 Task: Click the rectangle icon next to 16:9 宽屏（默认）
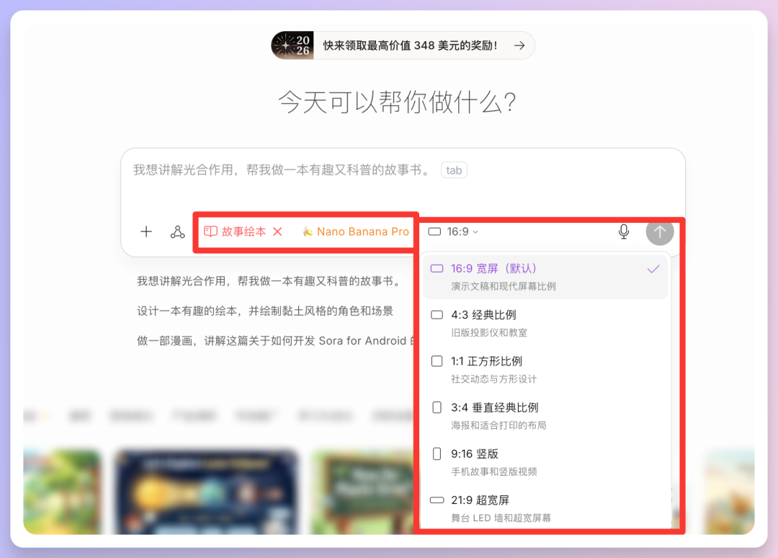pyautogui.click(x=437, y=267)
